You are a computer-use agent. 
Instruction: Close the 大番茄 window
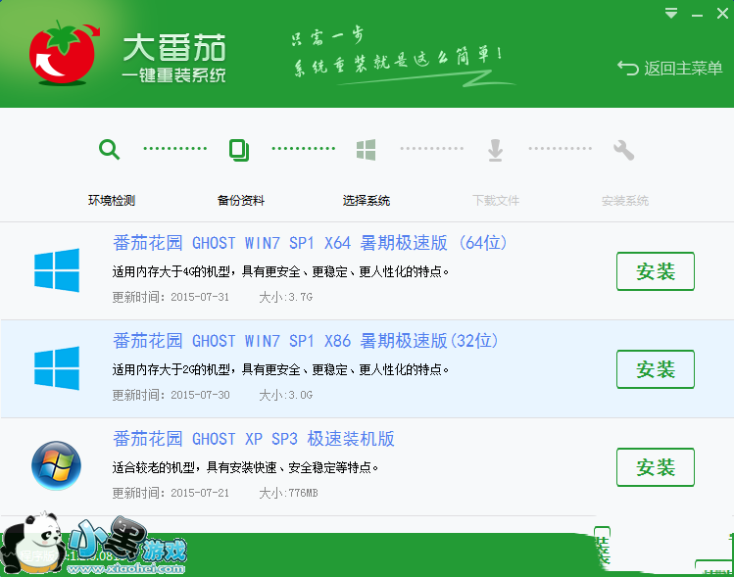click(722, 14)
